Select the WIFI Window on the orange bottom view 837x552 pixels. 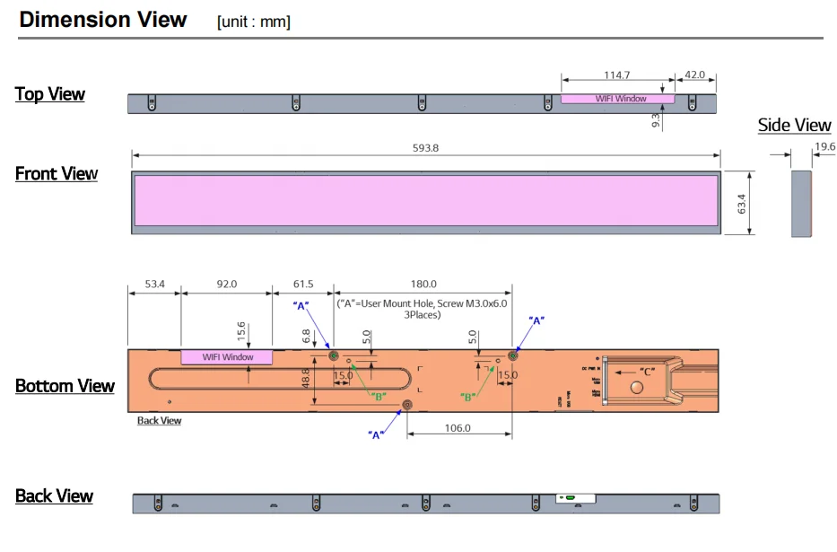(x=228, y=357)
